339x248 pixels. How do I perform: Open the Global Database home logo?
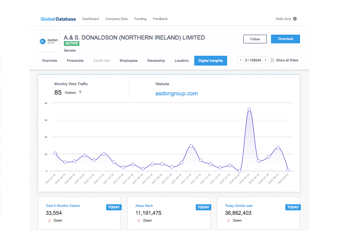click(58, 19)
